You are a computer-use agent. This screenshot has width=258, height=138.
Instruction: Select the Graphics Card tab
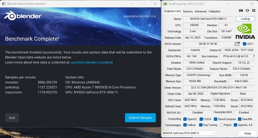tap(172, 11)
